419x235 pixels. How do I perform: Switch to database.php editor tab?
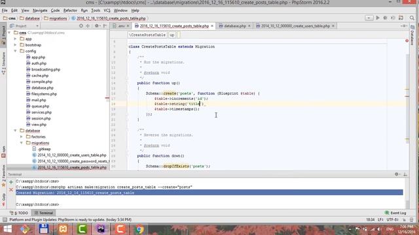coord(235,26)
